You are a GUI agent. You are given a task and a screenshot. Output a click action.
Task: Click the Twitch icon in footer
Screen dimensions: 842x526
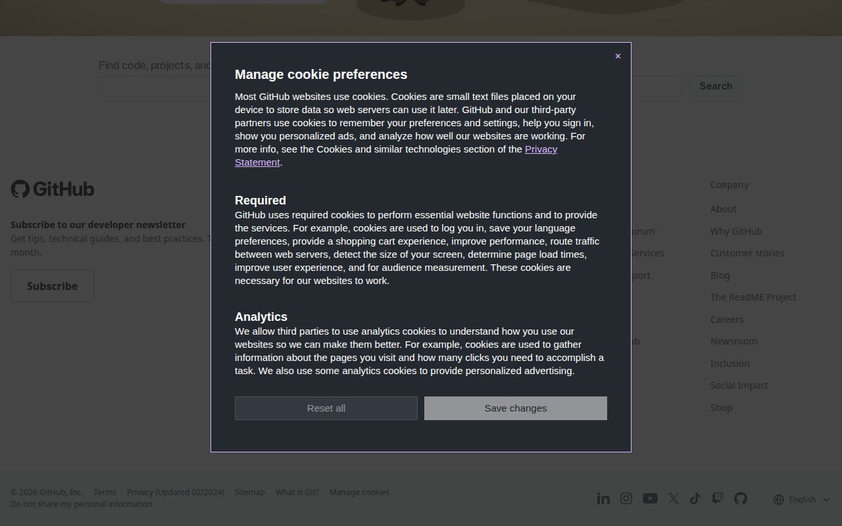(x=718, y=498)
